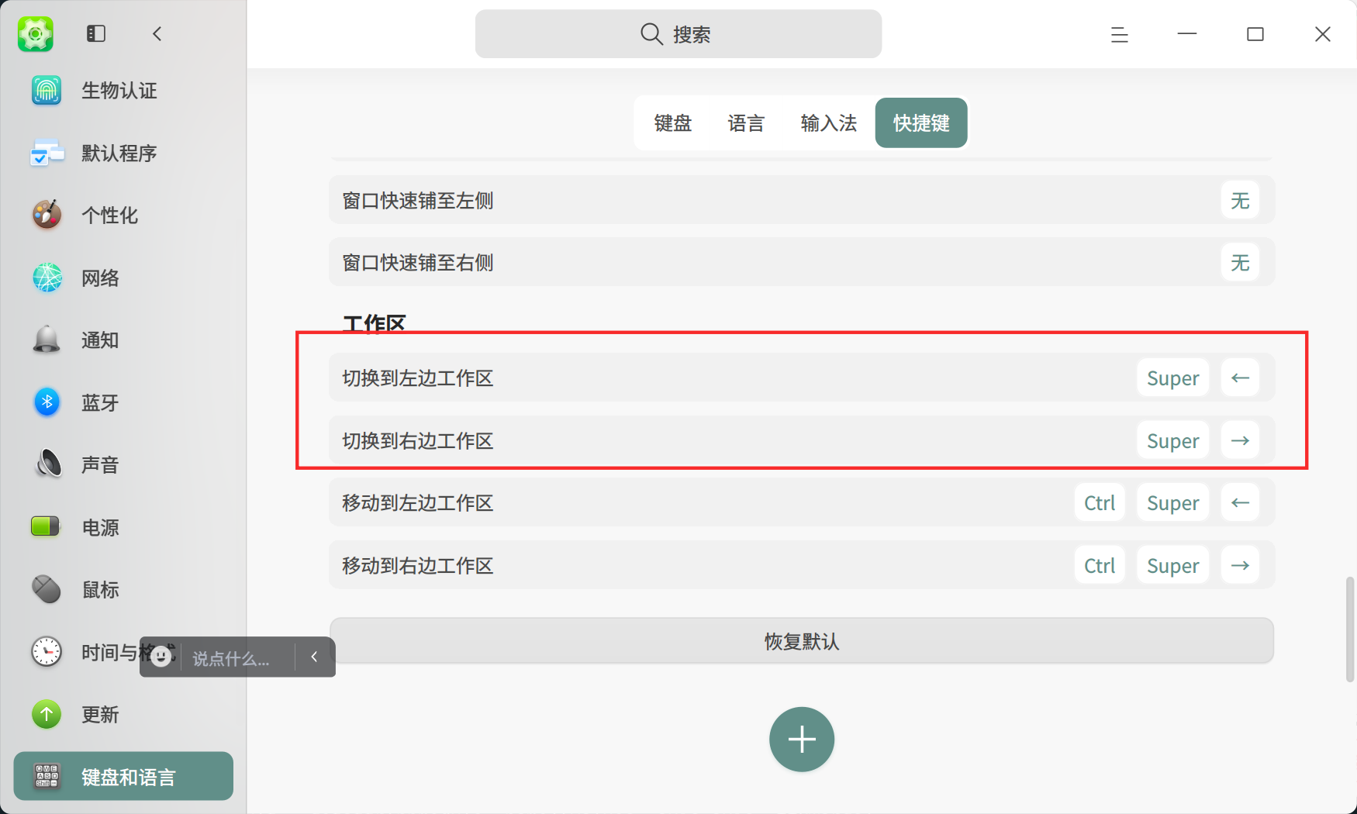Toggle the sidebar panel icon
1357x814 pixels.
(x=95, y=33)
